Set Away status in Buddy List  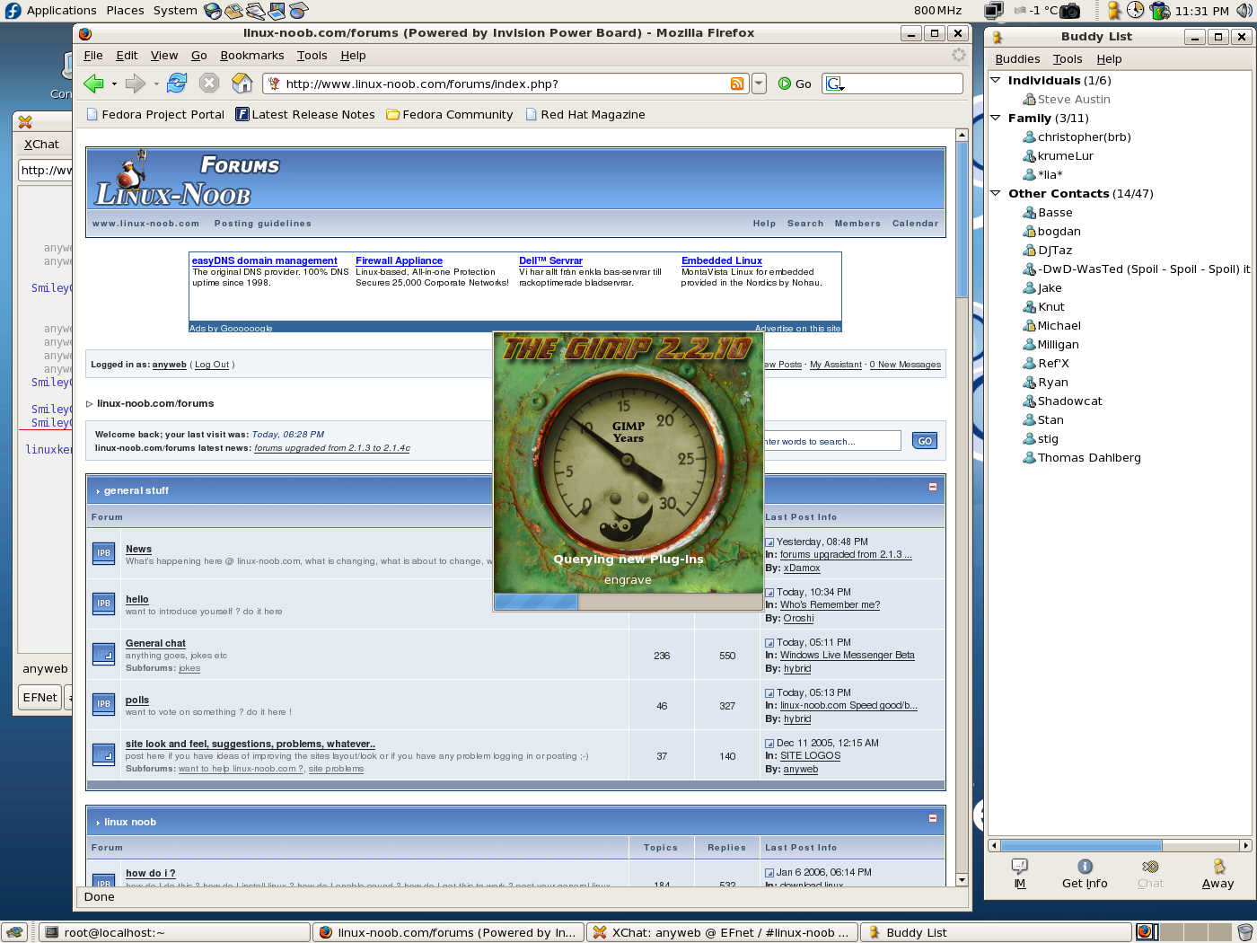click(1218, 873)
